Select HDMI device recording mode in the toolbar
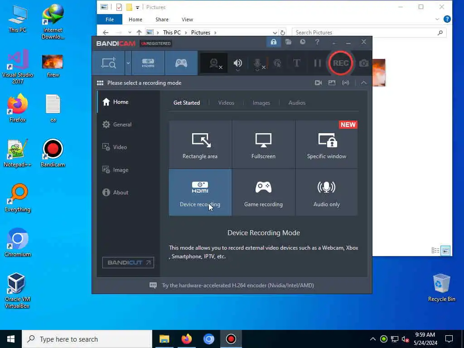 tap(148, 63)
